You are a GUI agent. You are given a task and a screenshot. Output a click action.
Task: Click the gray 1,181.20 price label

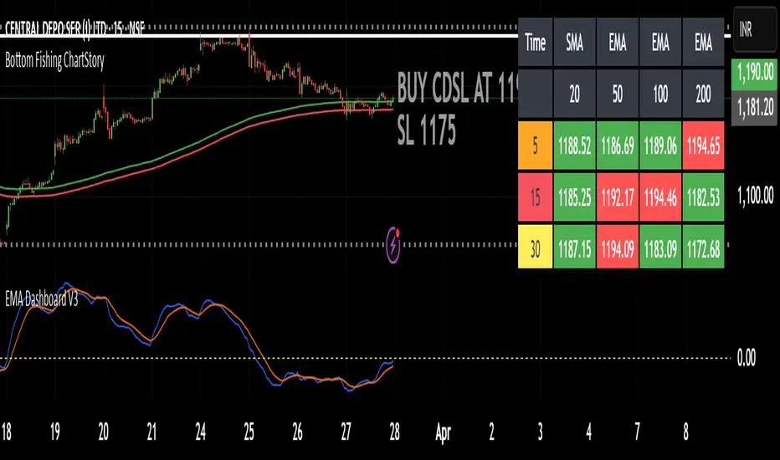755,106
